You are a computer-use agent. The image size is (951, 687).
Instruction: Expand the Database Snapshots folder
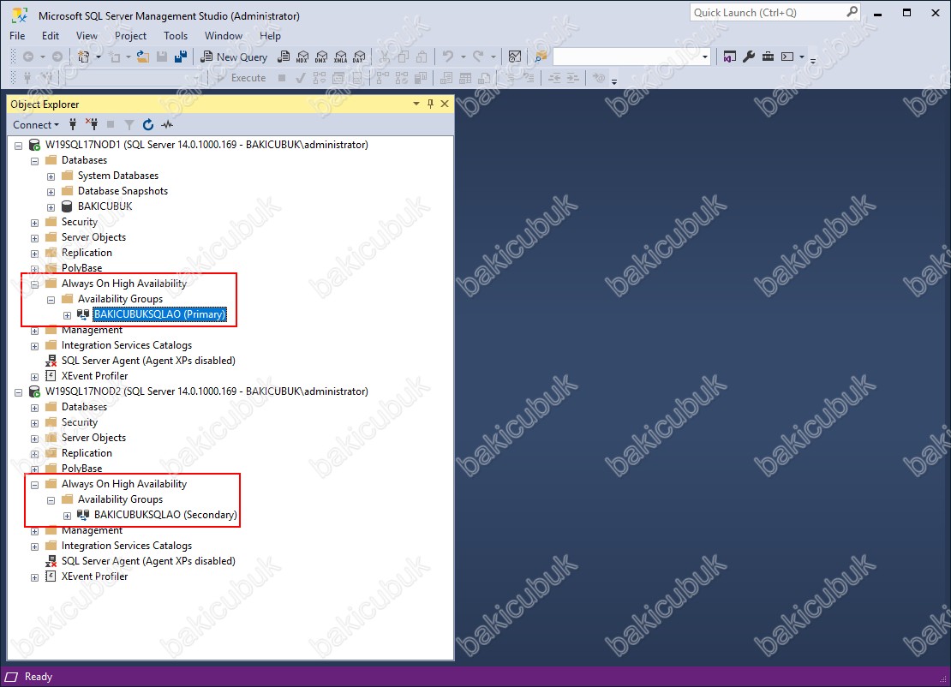coord(51,192)
